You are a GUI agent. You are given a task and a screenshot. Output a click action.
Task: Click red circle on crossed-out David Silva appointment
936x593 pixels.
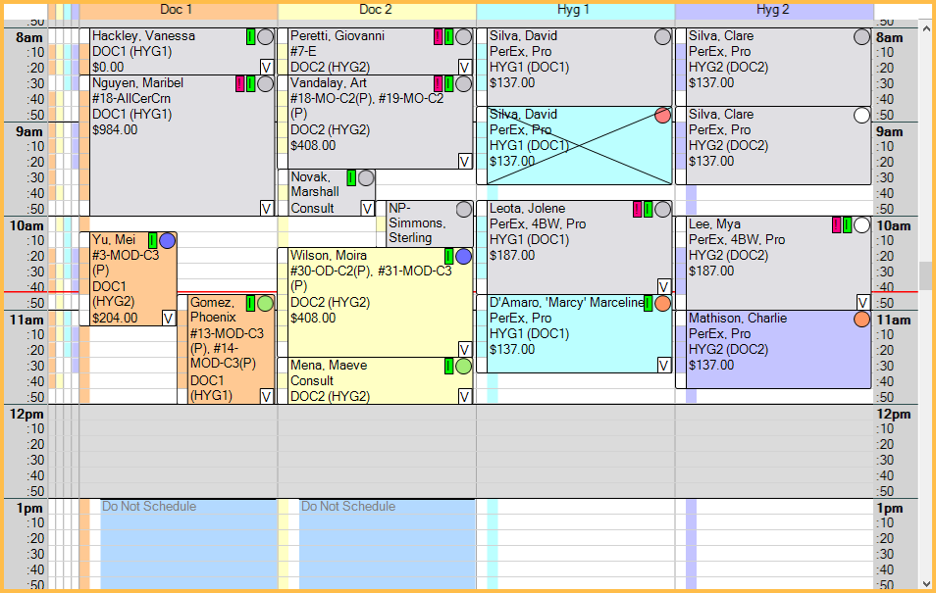[662, 116]
